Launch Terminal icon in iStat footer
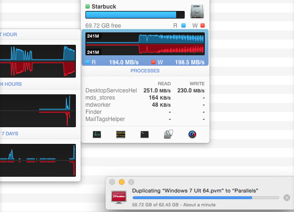294x212 pixels. 145,134
